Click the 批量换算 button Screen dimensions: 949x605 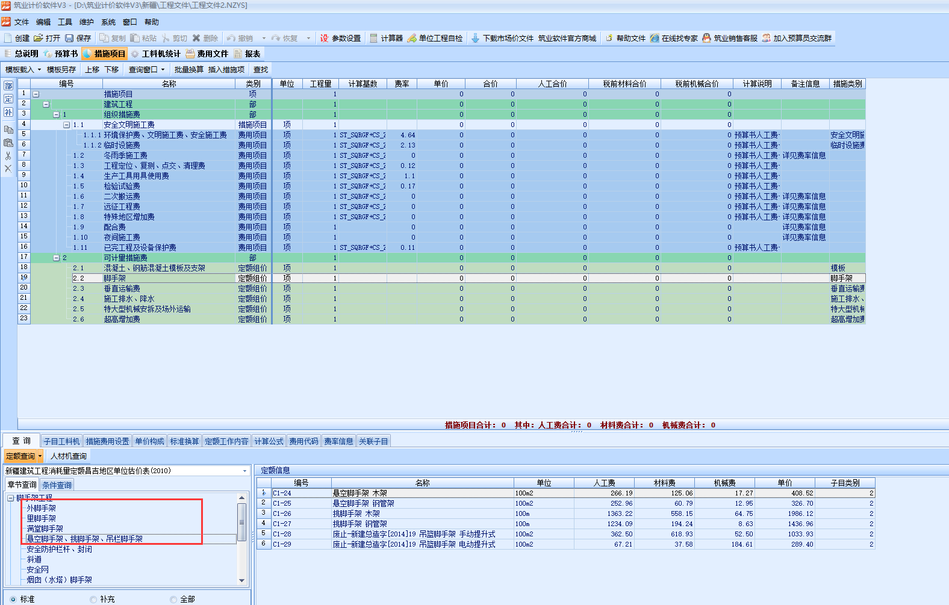pos(188,70)
